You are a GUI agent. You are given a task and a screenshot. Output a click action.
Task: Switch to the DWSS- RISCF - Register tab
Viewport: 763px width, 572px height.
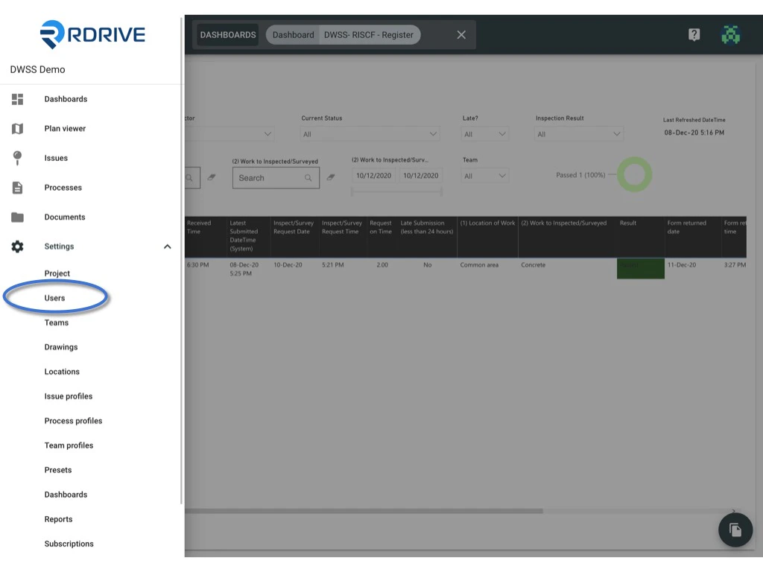370,34
